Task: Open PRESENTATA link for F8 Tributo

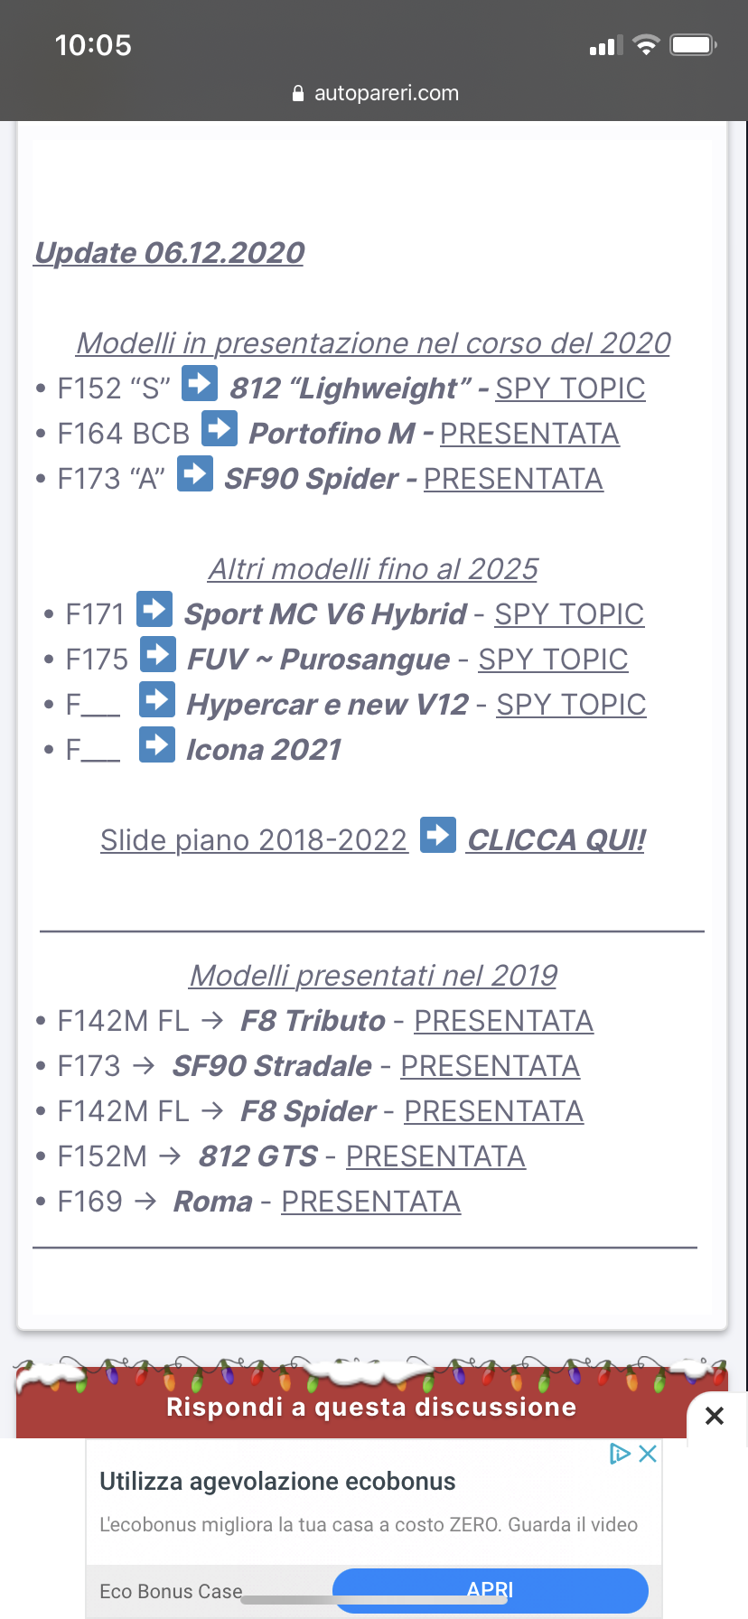Action: point(503,1021)
